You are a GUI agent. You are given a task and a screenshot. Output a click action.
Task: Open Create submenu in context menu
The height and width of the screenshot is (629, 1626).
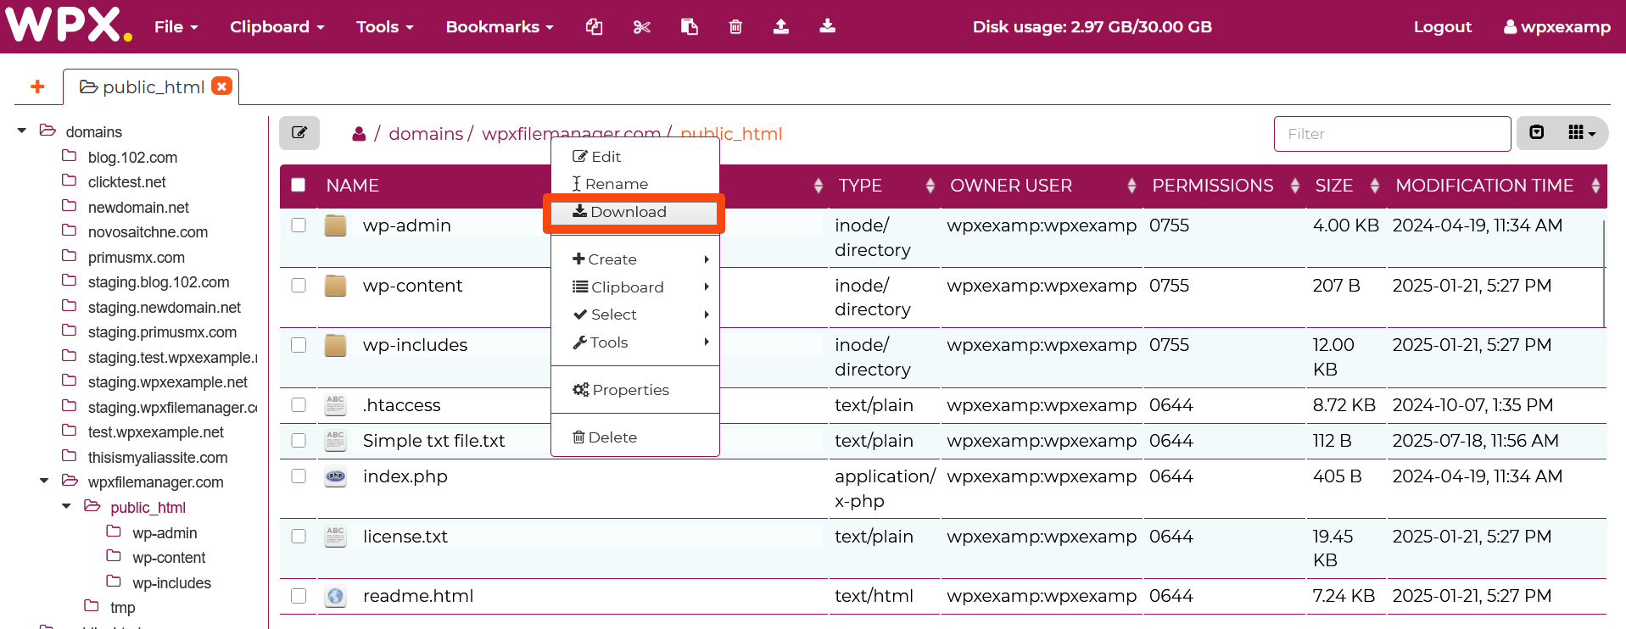[634, 259]
